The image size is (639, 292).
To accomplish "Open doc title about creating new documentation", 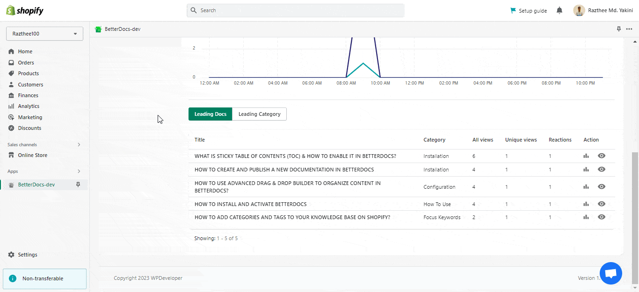I will coord(284,170).
